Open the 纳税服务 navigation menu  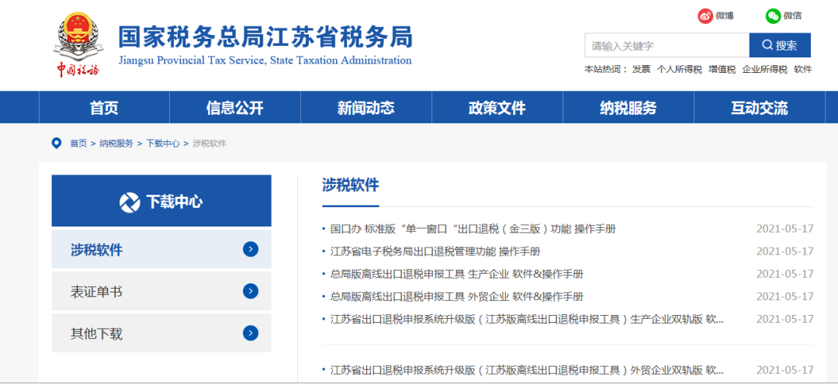tap(628, 107)
